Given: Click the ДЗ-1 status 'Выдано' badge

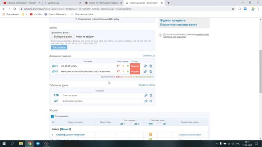Looking at the screenshot, I should (135, 66).
